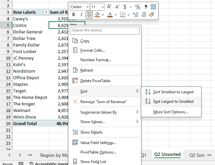The width and height of the screenshot is (215, 165).
Task: Click the Nordstrom cell
Action: pyautogui.click(x=31, y=71)
